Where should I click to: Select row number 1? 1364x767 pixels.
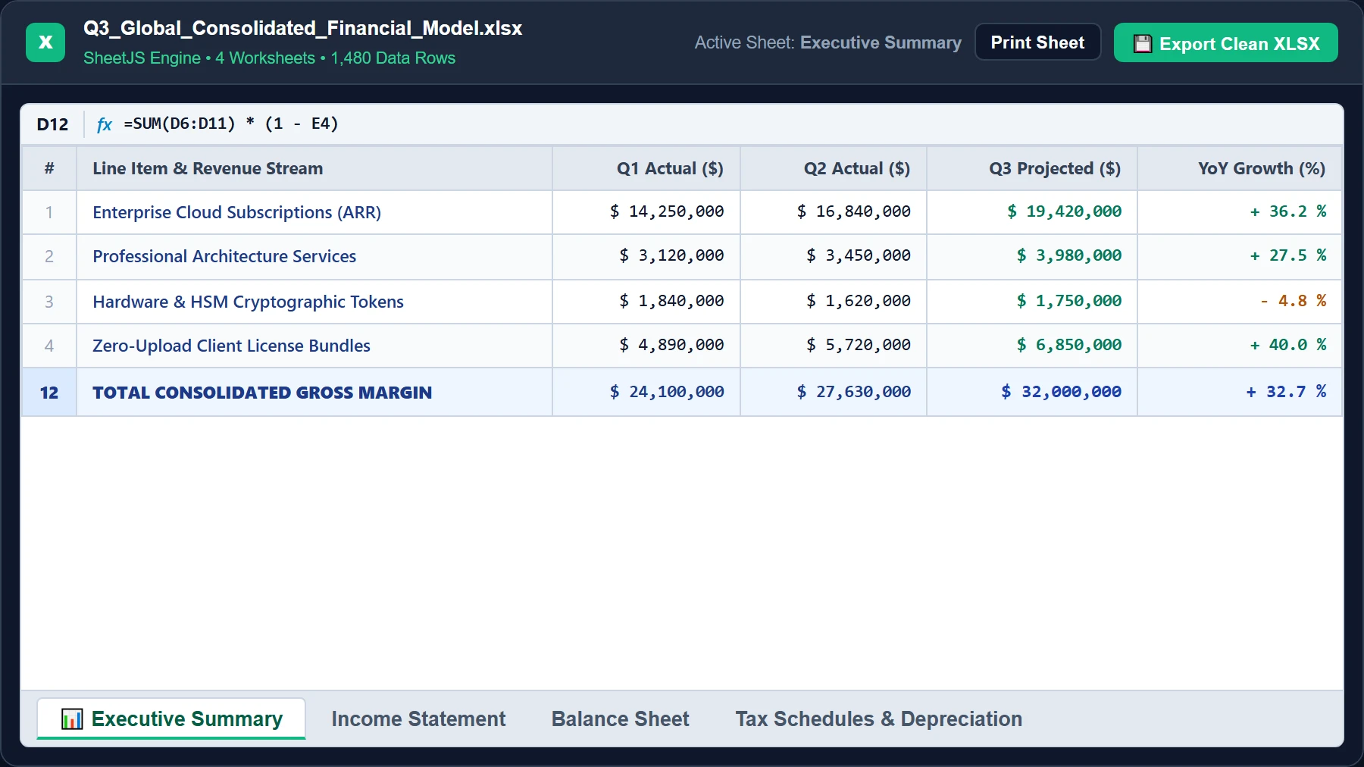click(x=49, y=212)
